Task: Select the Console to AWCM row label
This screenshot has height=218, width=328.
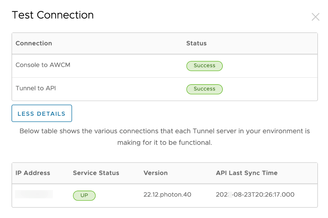Action: coord(43,65)
